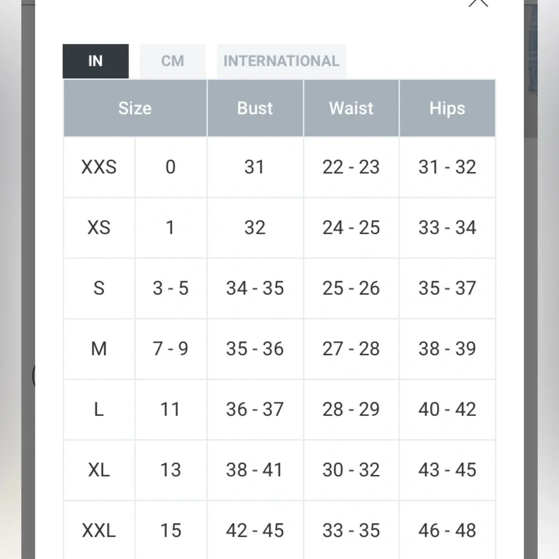The width and height of the screenshot is (559, 559).
Task: Click the 40 - 42 hips cell
Action: (x=447, y=409)
